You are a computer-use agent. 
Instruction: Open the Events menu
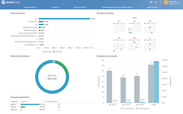click(56, 7)
